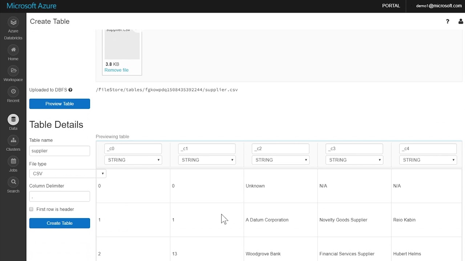Open the Clusters sidebar icon
Screen dimensions: 465x261
(x=13, y=140)
